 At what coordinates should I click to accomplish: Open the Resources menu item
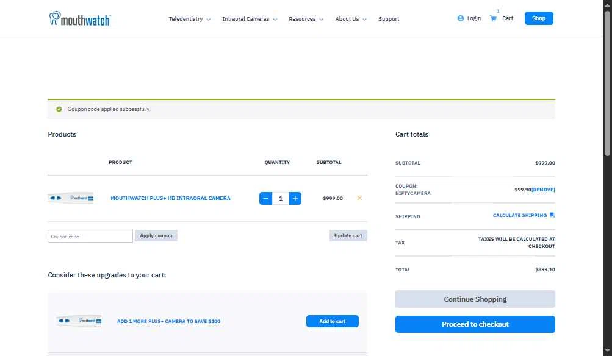click(x=302, y=19)
